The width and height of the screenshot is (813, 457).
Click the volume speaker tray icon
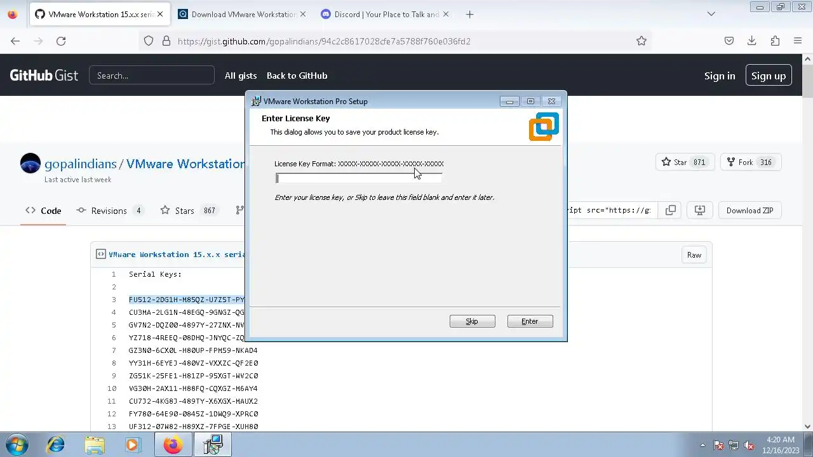click(749, 445)
